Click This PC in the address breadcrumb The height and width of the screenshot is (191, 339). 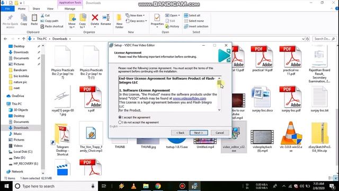42,39
